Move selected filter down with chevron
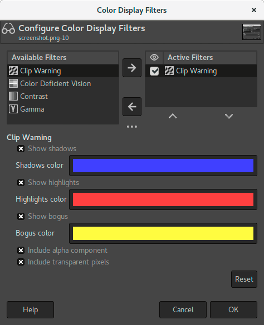This screenshot has width=264, height=325. [x=229, y=116]
